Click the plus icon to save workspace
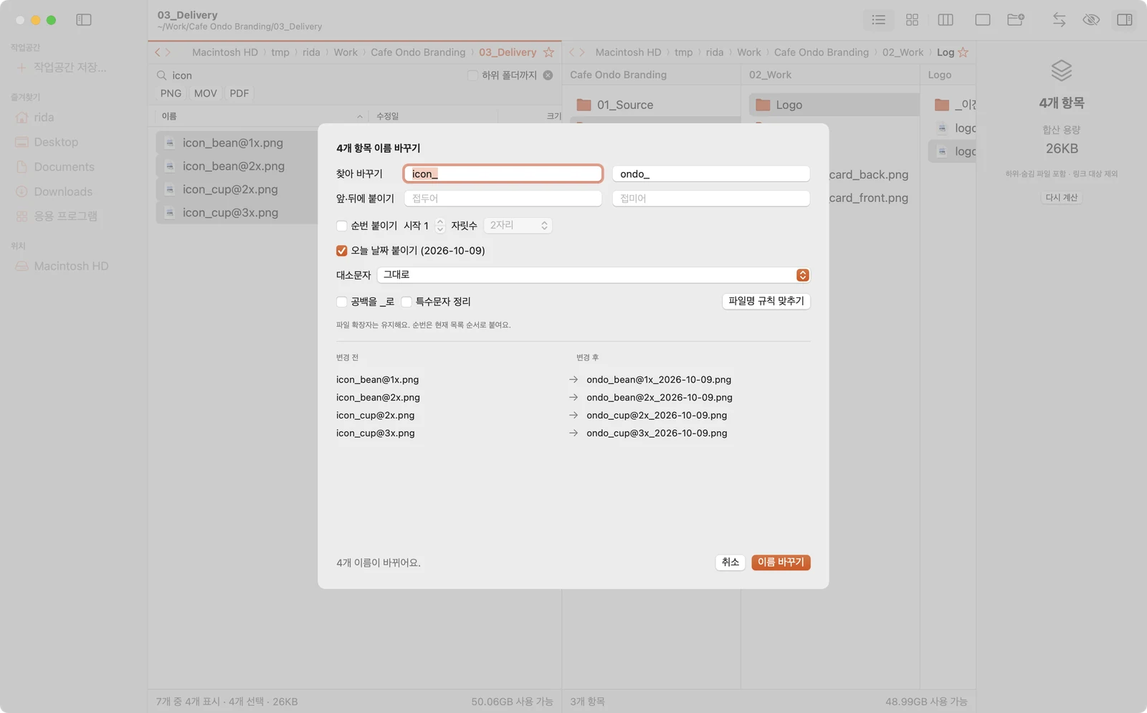Viewport: 1147px width, 713px height. pos(21,67)
